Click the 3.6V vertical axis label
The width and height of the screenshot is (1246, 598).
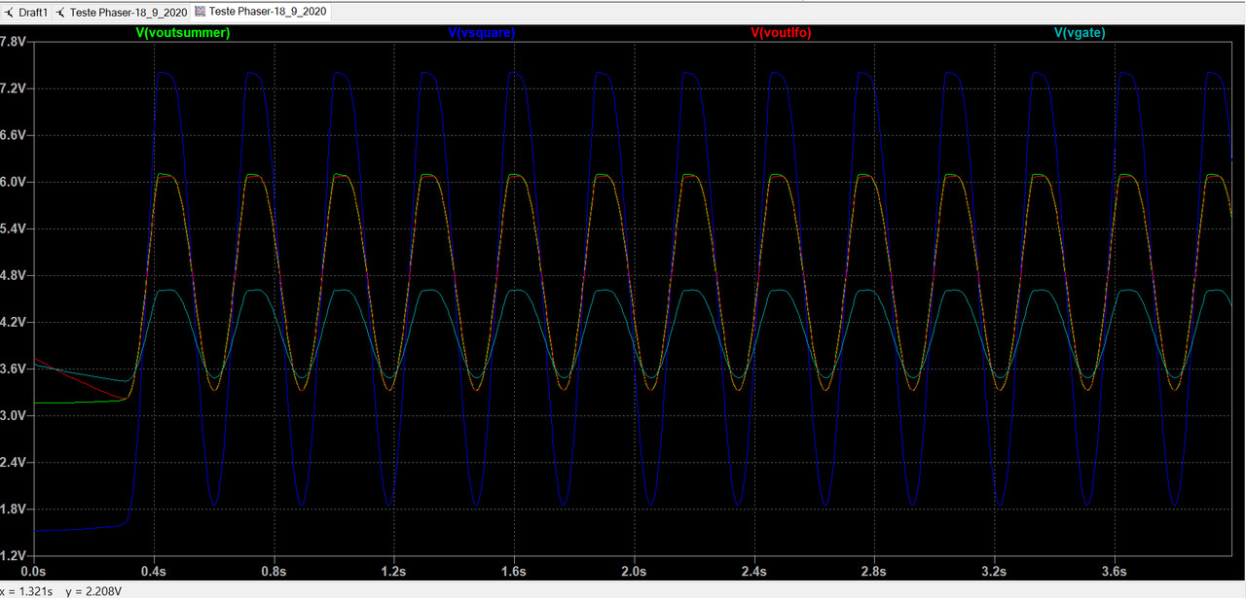click(14, 369)
